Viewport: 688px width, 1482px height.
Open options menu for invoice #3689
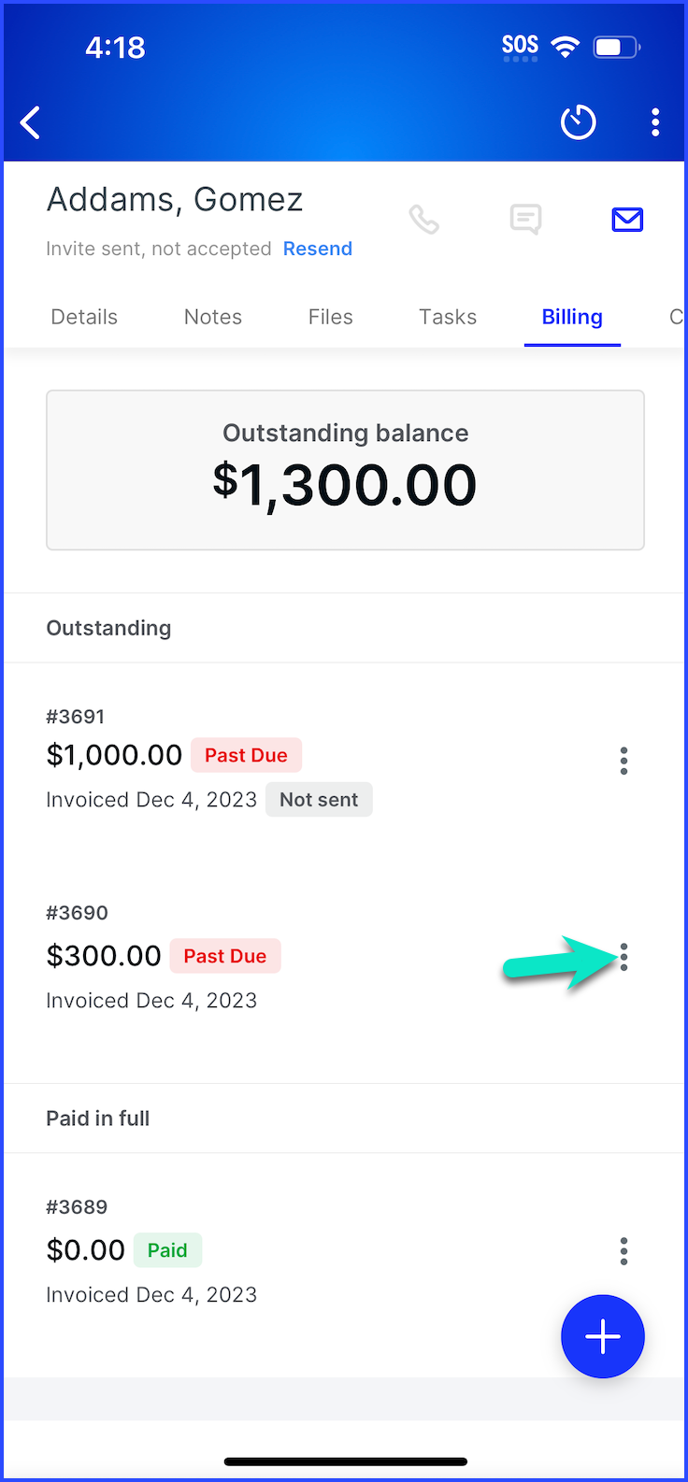(x=623, y=1251)
